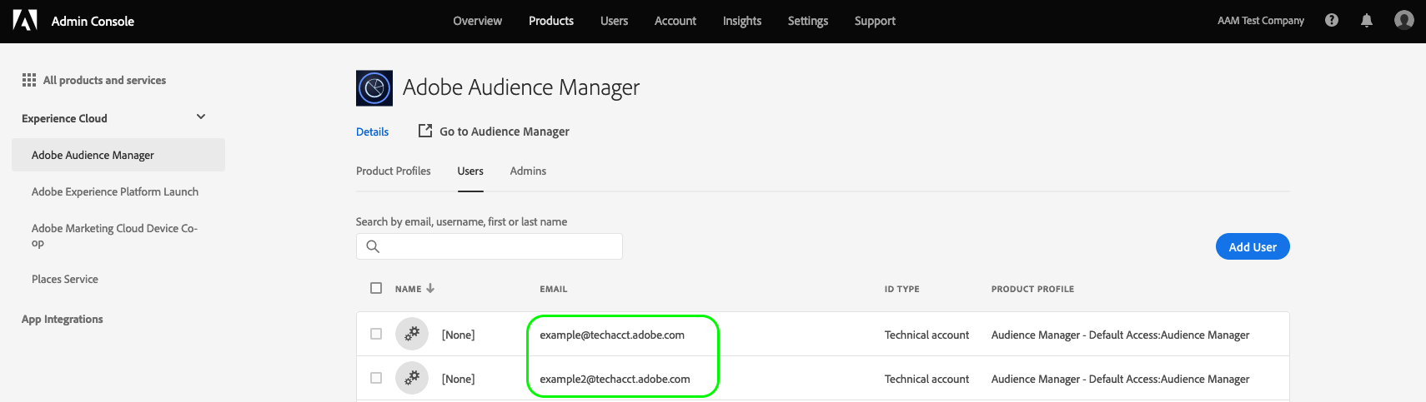
Task: Expand the App Integrations section
Action: [63, 319]
